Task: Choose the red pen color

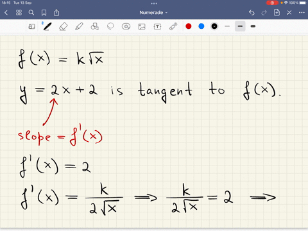Action: (189, 26)
